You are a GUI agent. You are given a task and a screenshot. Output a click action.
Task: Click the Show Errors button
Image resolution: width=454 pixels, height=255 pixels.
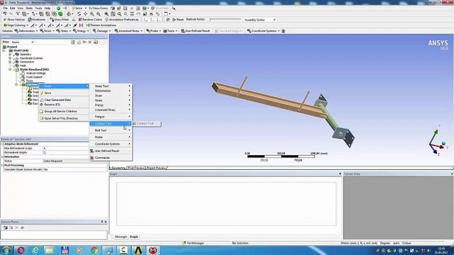click(x=98, y=8)
